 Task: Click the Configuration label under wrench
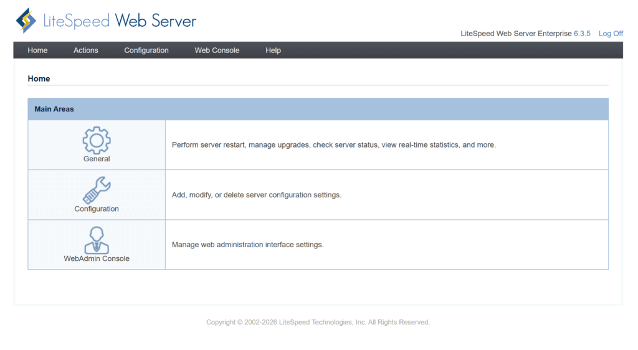tap(97, 209)
